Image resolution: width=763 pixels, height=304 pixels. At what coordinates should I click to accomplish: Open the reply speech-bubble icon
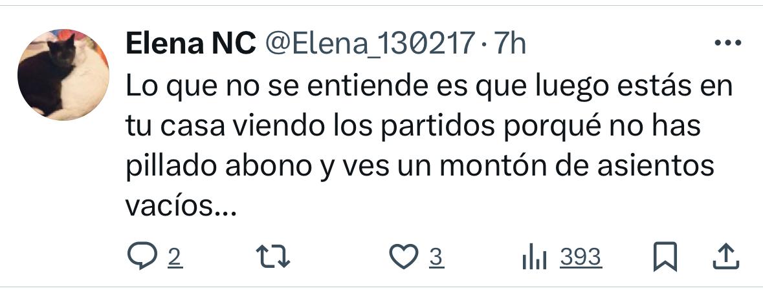142,256
